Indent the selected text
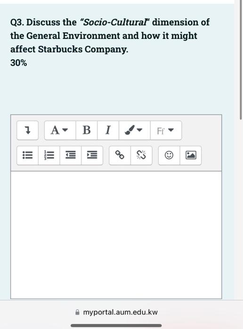The height and width of the screenshot is (329, 243). tap(92, 156)
